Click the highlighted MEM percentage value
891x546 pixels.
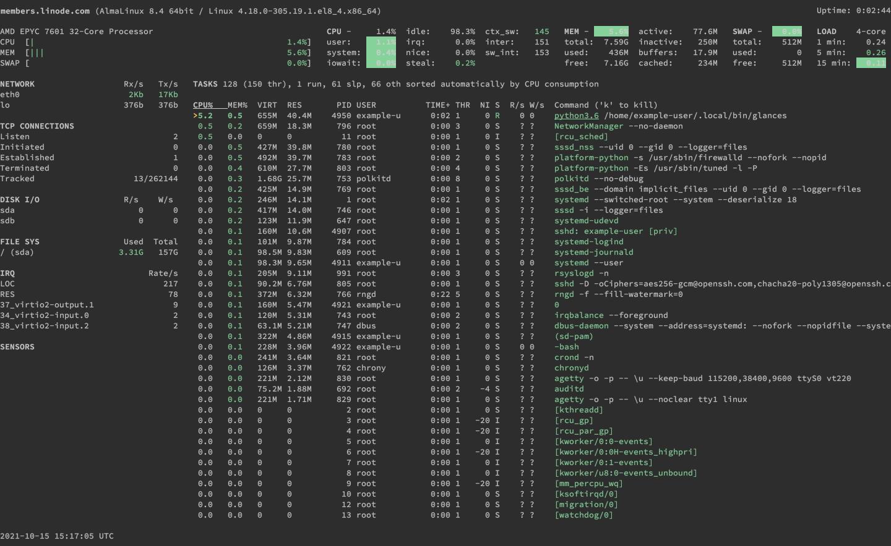611,32
